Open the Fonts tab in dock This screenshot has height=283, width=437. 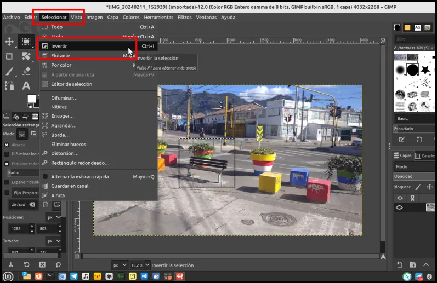point(417,27)
